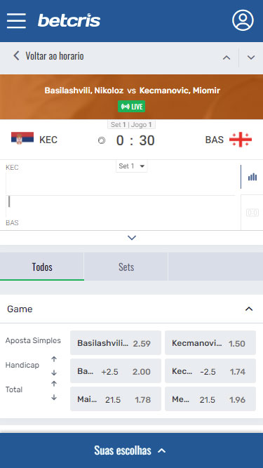Click the green LIVE badge
Image resolution: width=263 pixels, height=468 pixels.
pos(132,106)
